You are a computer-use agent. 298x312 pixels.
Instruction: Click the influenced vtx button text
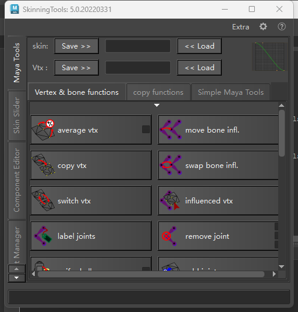pos(209,201)
